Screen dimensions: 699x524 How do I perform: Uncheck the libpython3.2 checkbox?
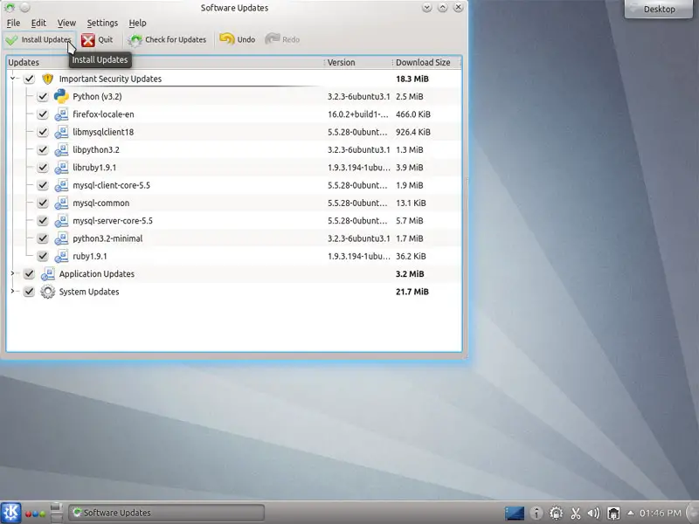[42, 149]
